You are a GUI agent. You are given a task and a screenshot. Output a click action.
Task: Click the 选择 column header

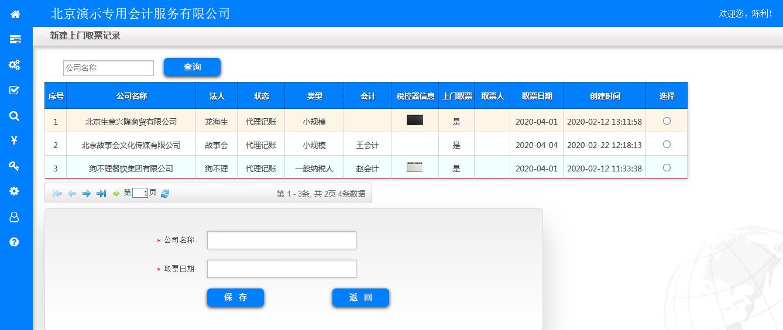point(667,96)
